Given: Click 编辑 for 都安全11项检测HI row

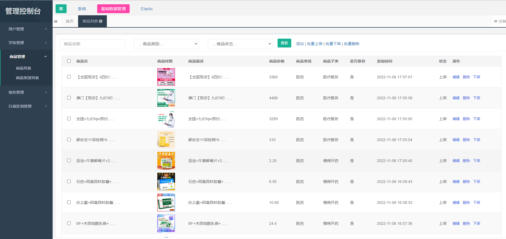Looking at the screenshot, I should (456, 140).
